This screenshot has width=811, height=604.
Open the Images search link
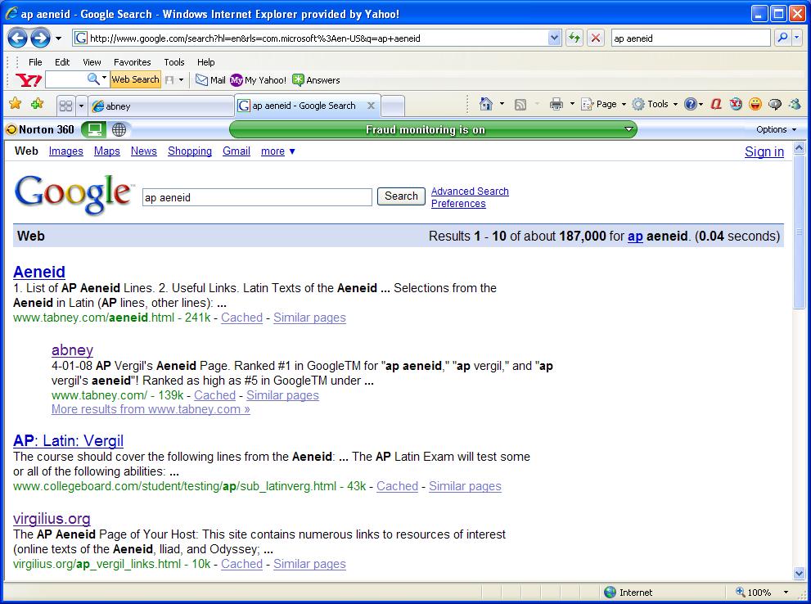[x=66, y=151]
